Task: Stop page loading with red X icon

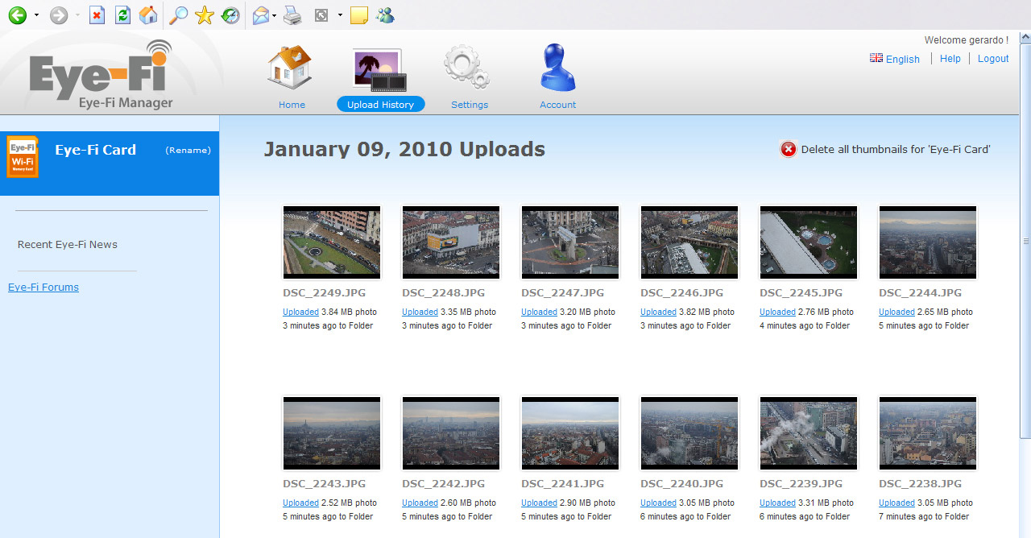Action: coord(97,14)
